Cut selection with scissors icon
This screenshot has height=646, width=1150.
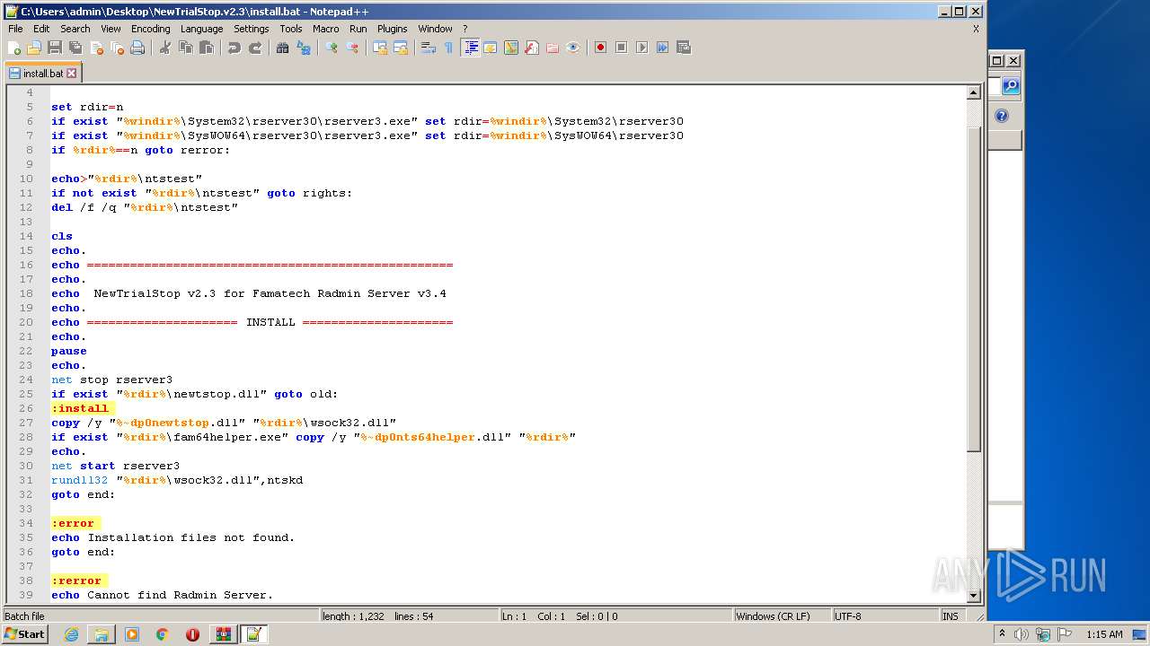(165, 48)
